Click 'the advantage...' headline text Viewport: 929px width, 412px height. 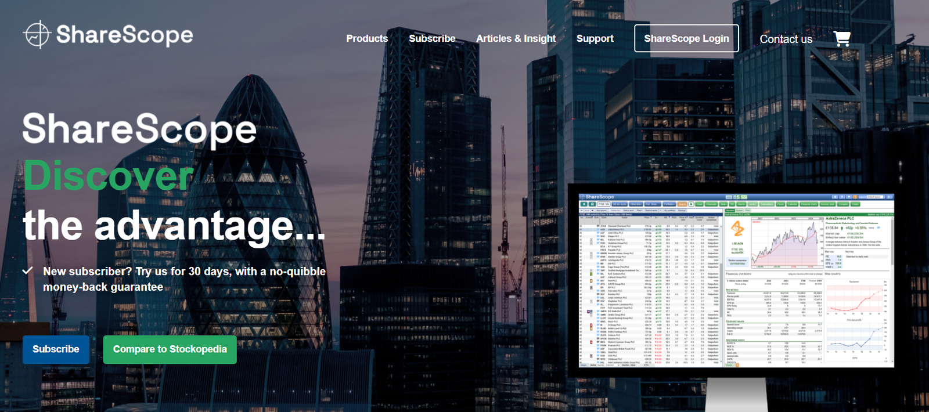pyautogui.click(x=174, y=226)
